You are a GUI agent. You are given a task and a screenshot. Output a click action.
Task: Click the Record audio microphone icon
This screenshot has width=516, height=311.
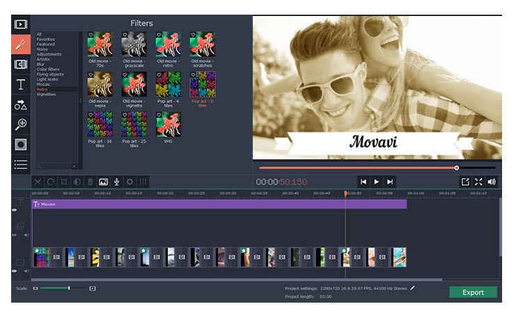(x=116, y=182)
